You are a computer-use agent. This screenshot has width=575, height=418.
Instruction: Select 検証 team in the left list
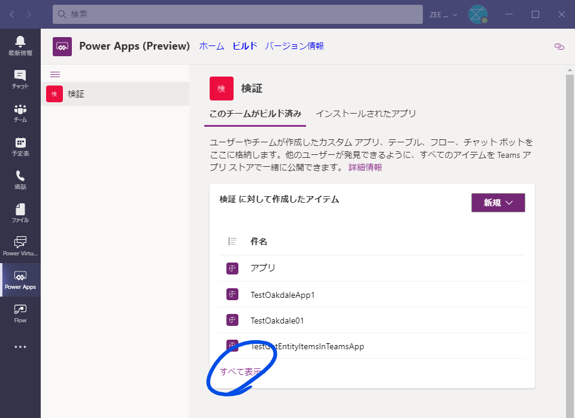[x=115, y=94]
